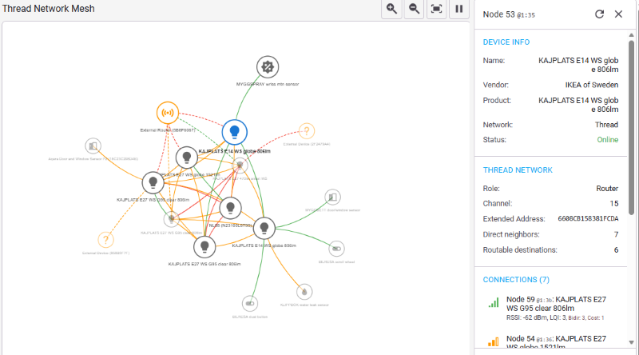Viewport: 639px width, 355px height.
Task: Pause the mesh graph animation
Action: point(458,9)
